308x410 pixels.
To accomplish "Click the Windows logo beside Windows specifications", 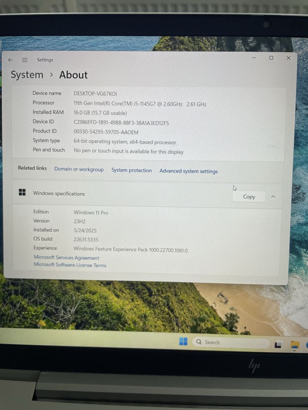I will click(x=22, y=192).
